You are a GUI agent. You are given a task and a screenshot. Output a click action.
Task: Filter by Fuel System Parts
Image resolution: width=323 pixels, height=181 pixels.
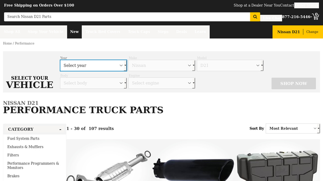23,138
